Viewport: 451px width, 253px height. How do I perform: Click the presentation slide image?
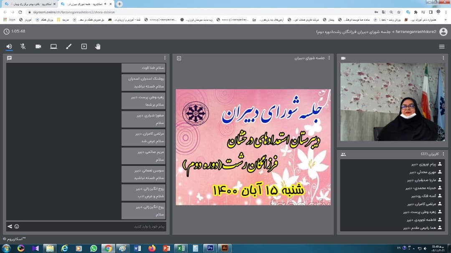pos(253,147)
